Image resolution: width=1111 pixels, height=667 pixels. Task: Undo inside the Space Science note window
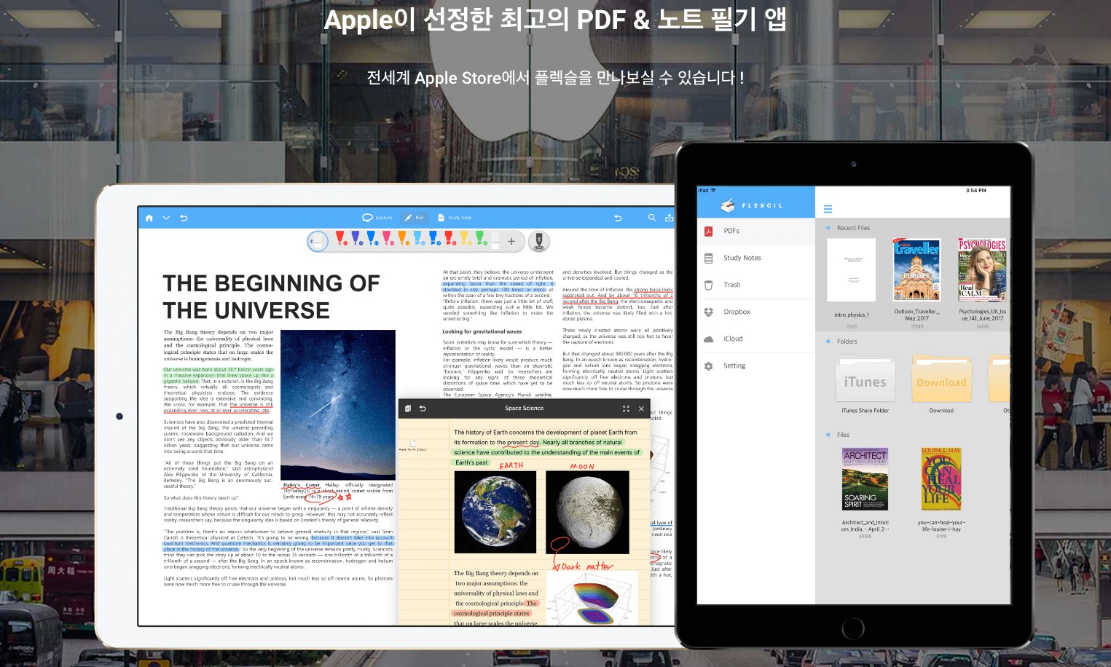click(423, 409)
